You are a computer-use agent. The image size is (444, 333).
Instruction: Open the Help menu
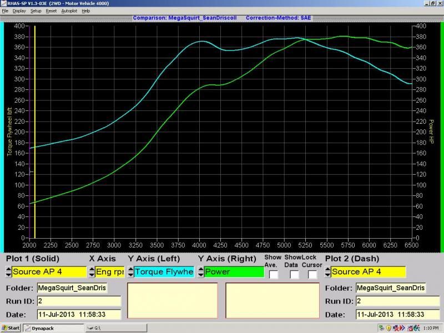pyautogui.click(x=85, y=11)
